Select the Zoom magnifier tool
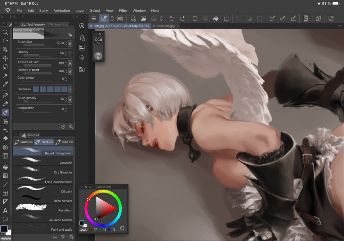The image size is (344, 241). 5,32
